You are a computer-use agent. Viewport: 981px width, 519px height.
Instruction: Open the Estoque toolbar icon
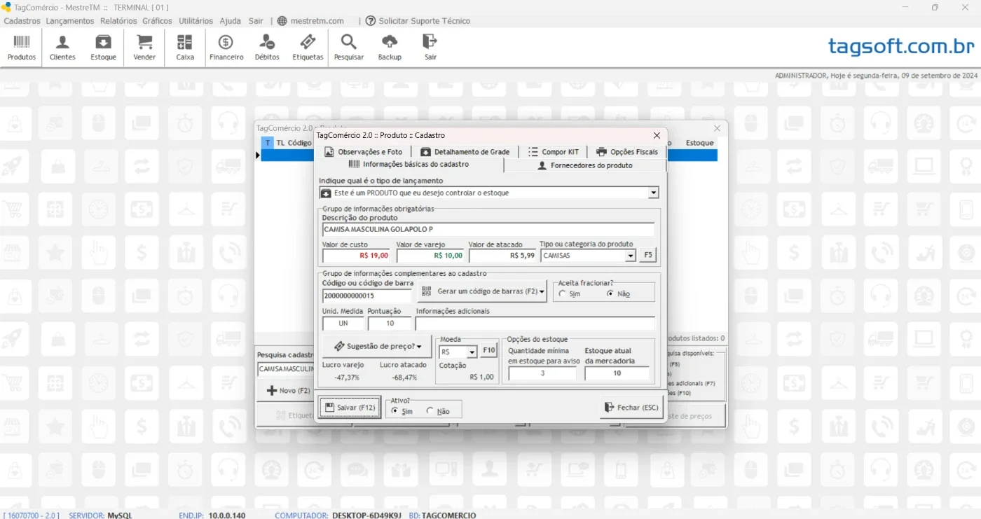(103, 47)
